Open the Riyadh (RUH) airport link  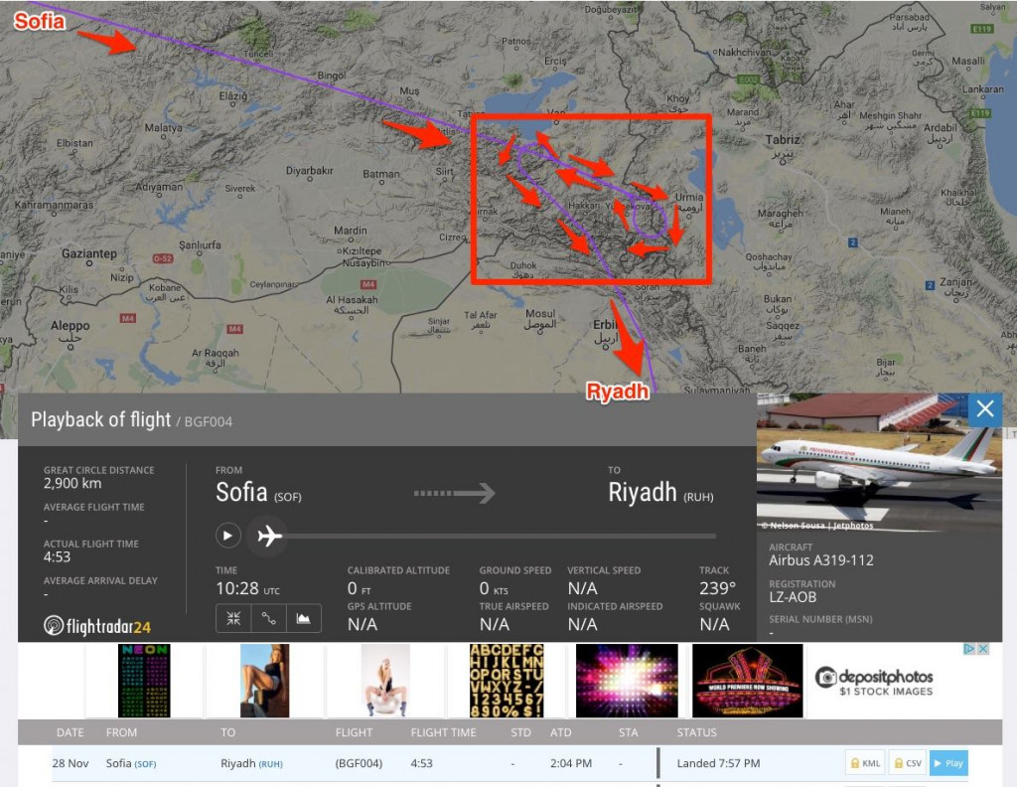click(251, 763)
